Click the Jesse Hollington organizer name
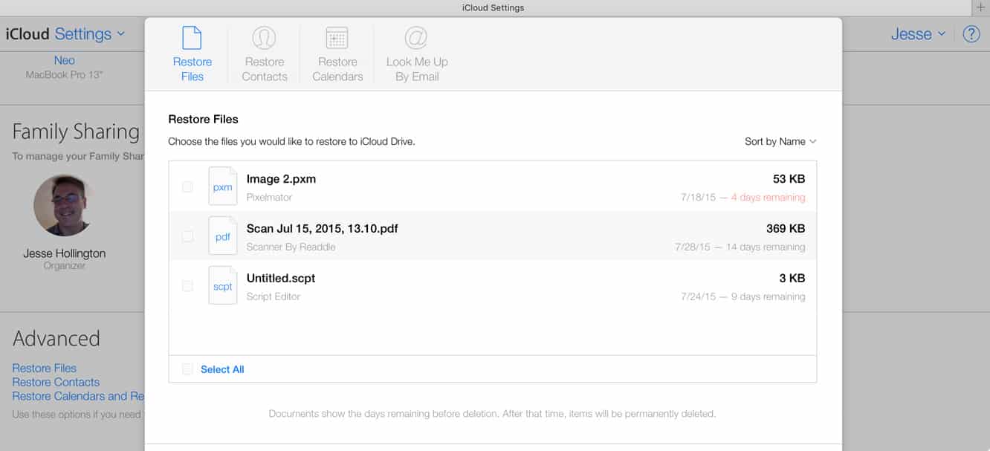990x451 pixels. pyautogui.click(x=64, y=253)
